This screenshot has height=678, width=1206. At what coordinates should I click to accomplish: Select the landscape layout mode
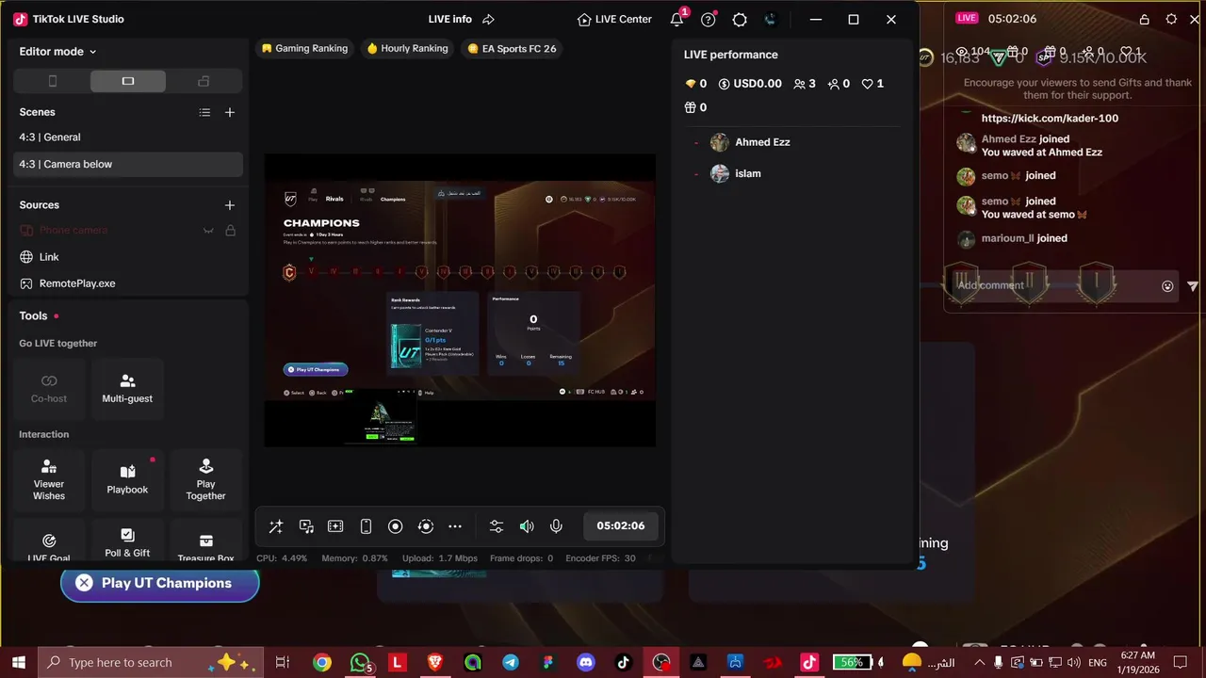point(128,81)
